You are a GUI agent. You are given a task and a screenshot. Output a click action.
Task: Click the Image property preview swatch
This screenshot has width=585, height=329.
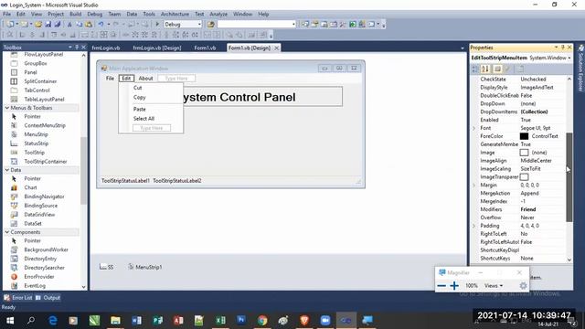pos(524,153)
